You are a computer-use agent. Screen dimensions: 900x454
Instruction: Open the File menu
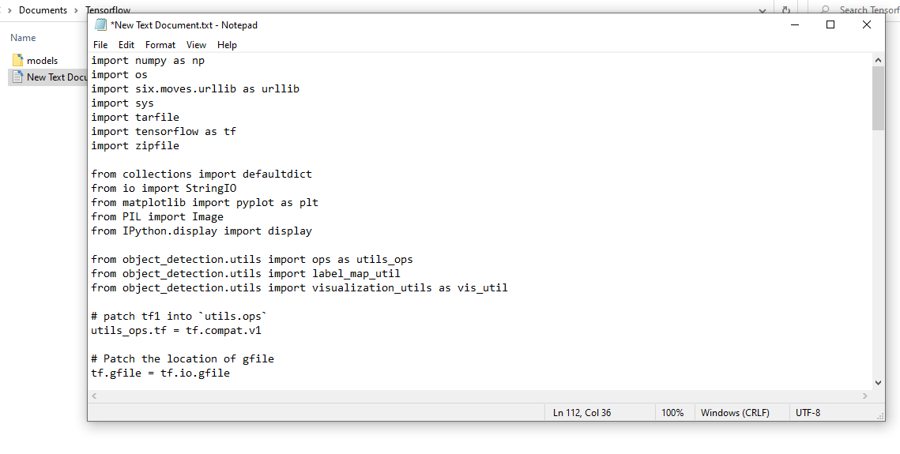[100, 45]
